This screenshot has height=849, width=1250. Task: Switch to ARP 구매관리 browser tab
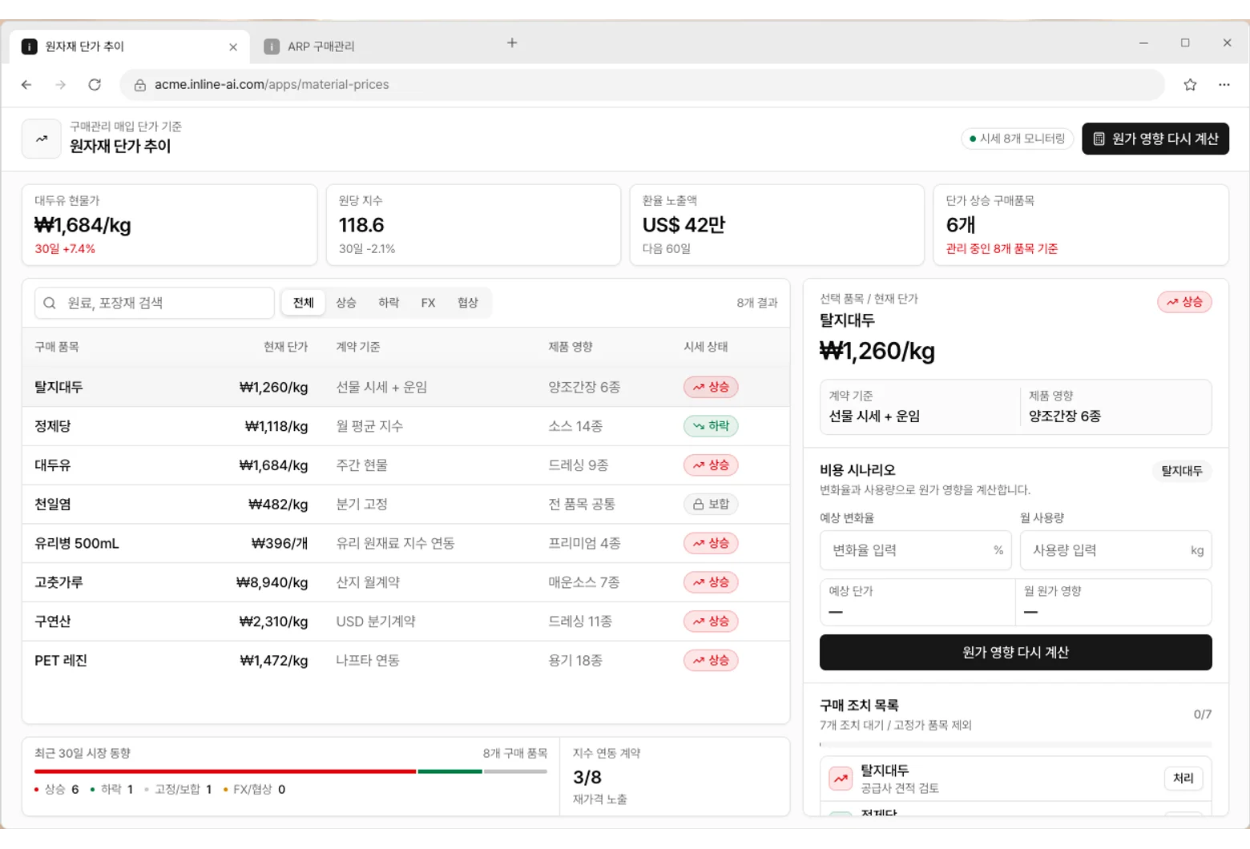[x=321, y=46]
